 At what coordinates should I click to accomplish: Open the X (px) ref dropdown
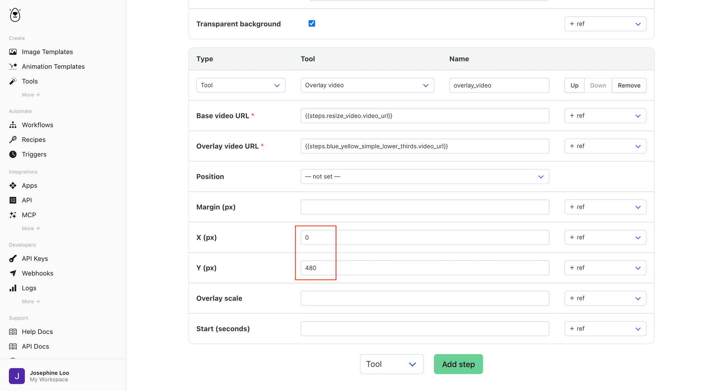click(605, 237)
